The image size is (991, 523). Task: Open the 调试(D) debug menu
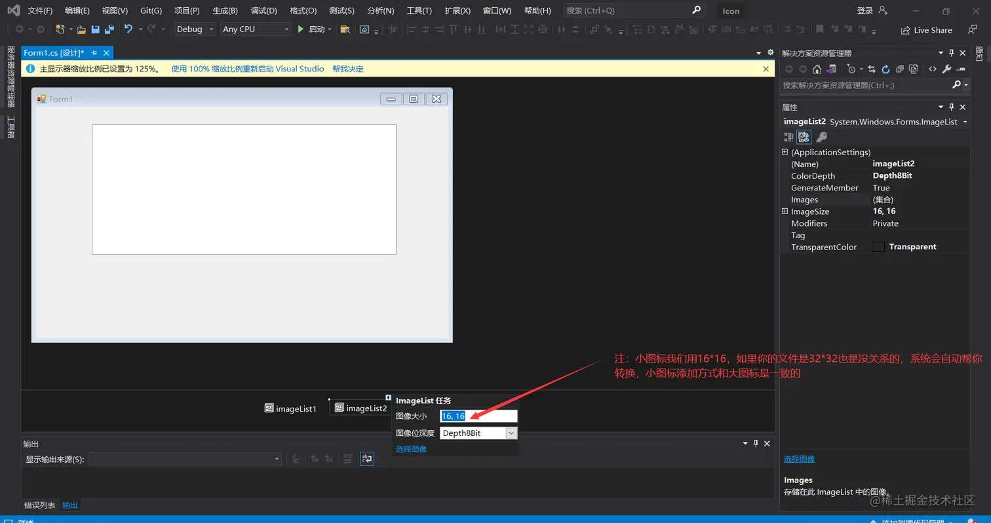coord(263,11)
